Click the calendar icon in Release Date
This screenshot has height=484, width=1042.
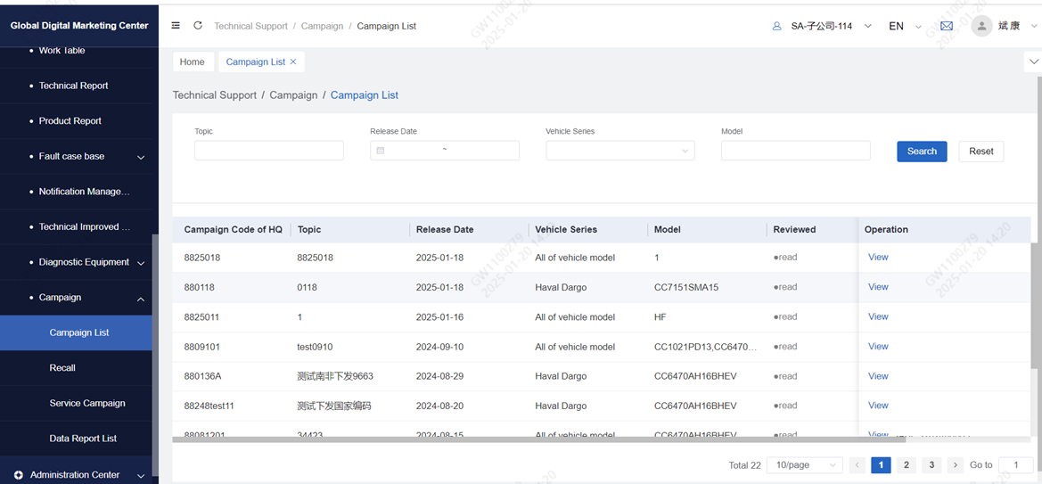[x=381, y=151]
